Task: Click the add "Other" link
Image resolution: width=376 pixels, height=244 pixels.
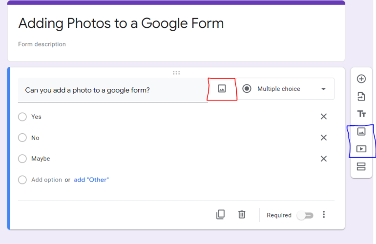Action: tap(91, 180)
